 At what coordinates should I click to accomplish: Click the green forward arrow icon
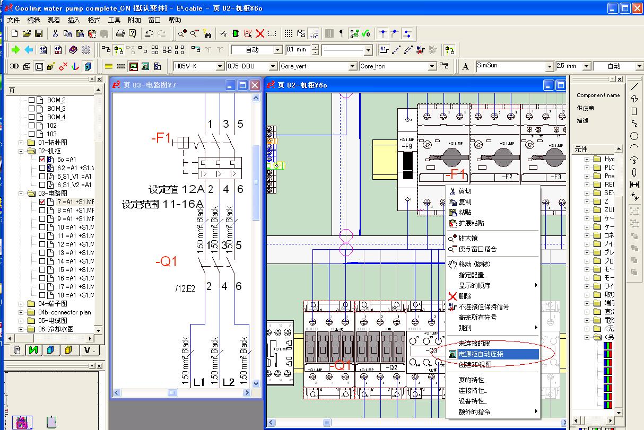point(16,50)
